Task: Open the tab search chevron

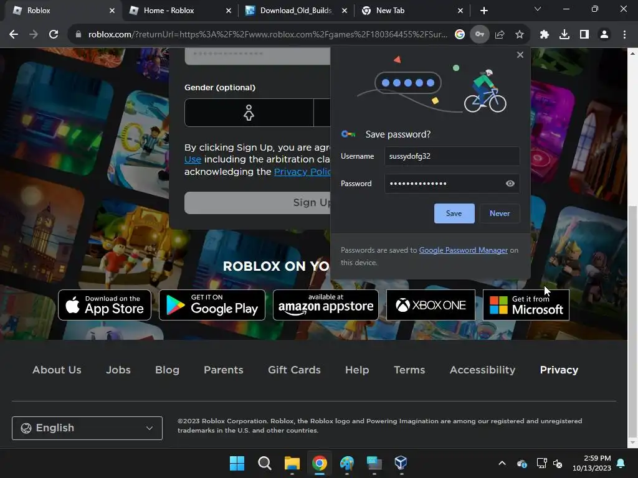Action: click(x=538, y=9)
